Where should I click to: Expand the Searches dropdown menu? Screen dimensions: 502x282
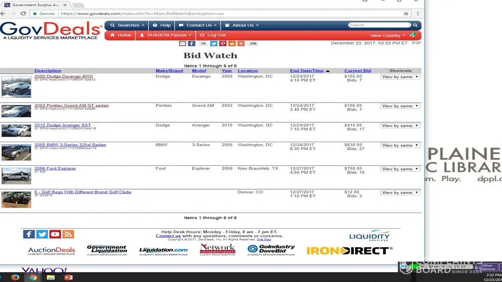(x=127, y=25)
